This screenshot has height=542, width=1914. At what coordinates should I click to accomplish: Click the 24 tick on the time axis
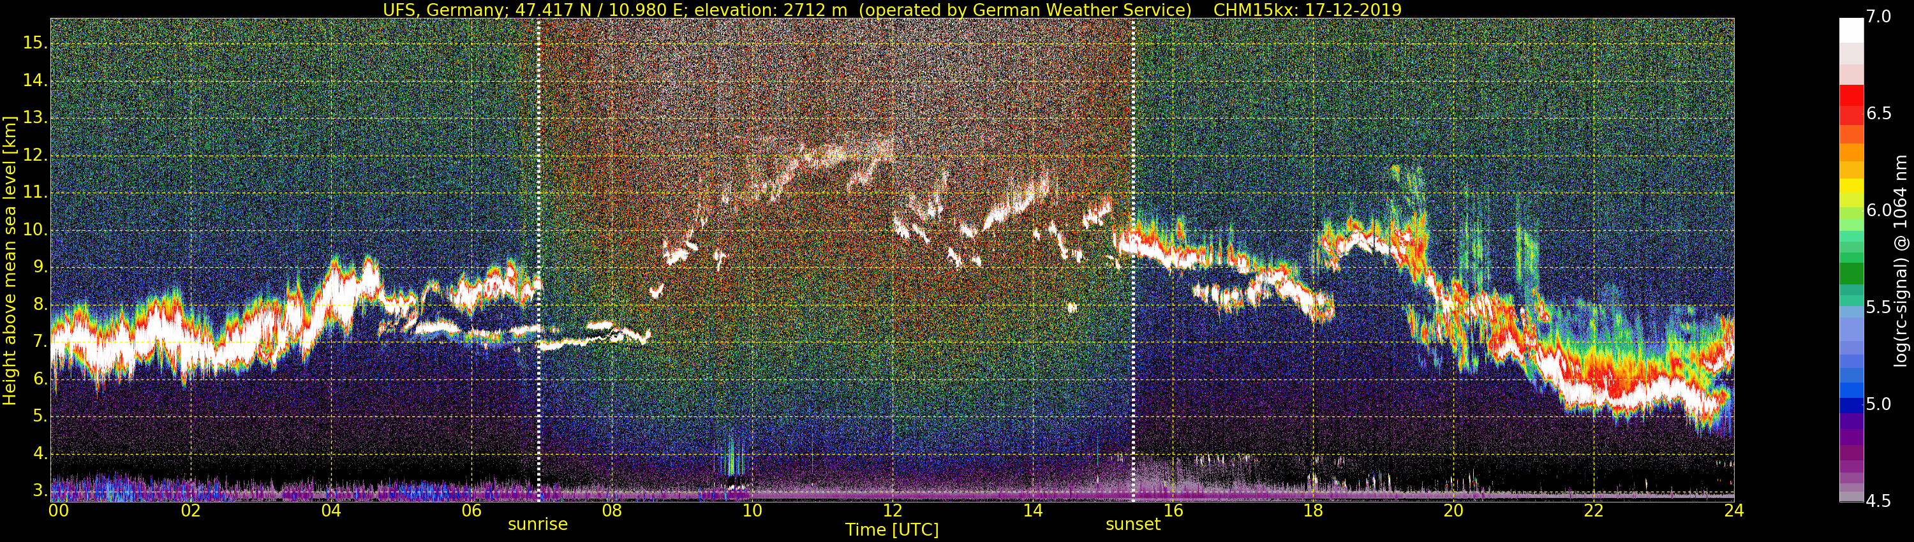(1734, 511)
